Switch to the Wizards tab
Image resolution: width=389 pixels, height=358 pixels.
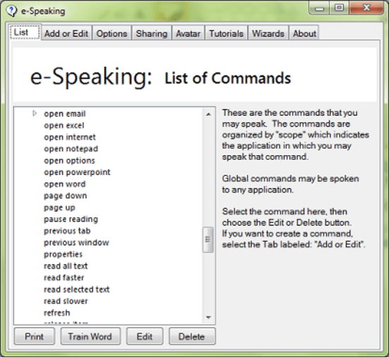click(268, 33)
